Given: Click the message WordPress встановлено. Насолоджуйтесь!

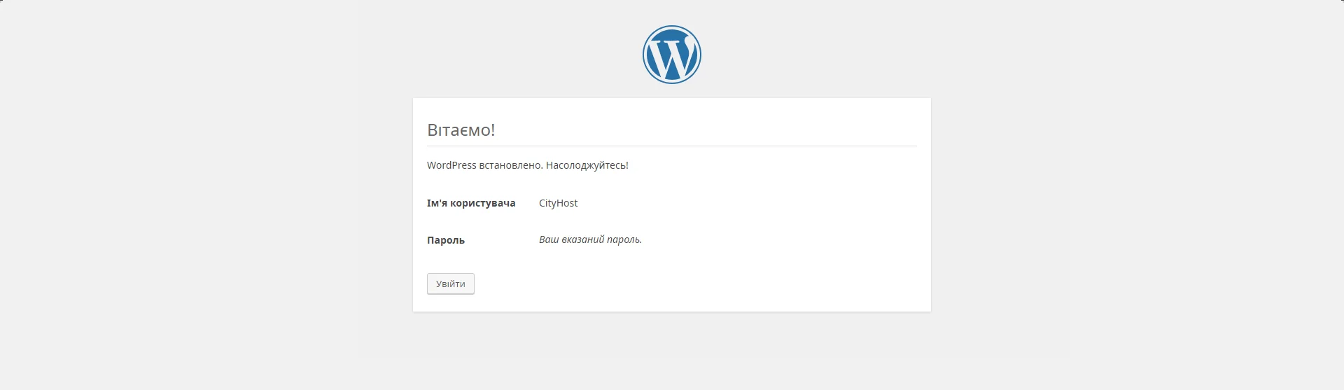Looking at the screenshot, I should coord(528,165).
